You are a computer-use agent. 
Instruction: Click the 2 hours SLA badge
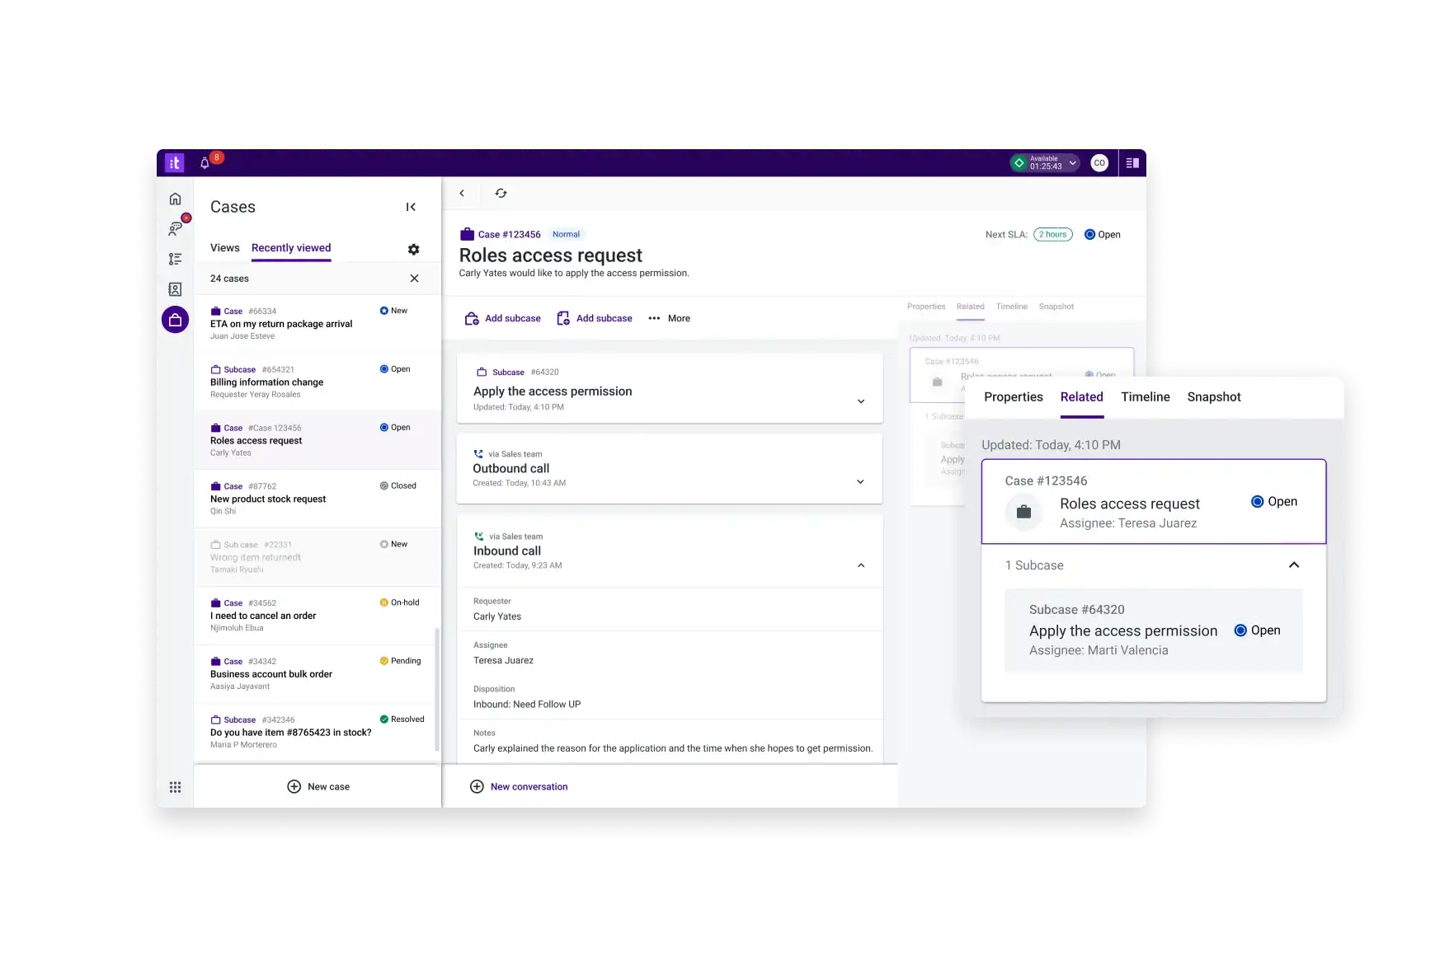tap(1052, 234)
